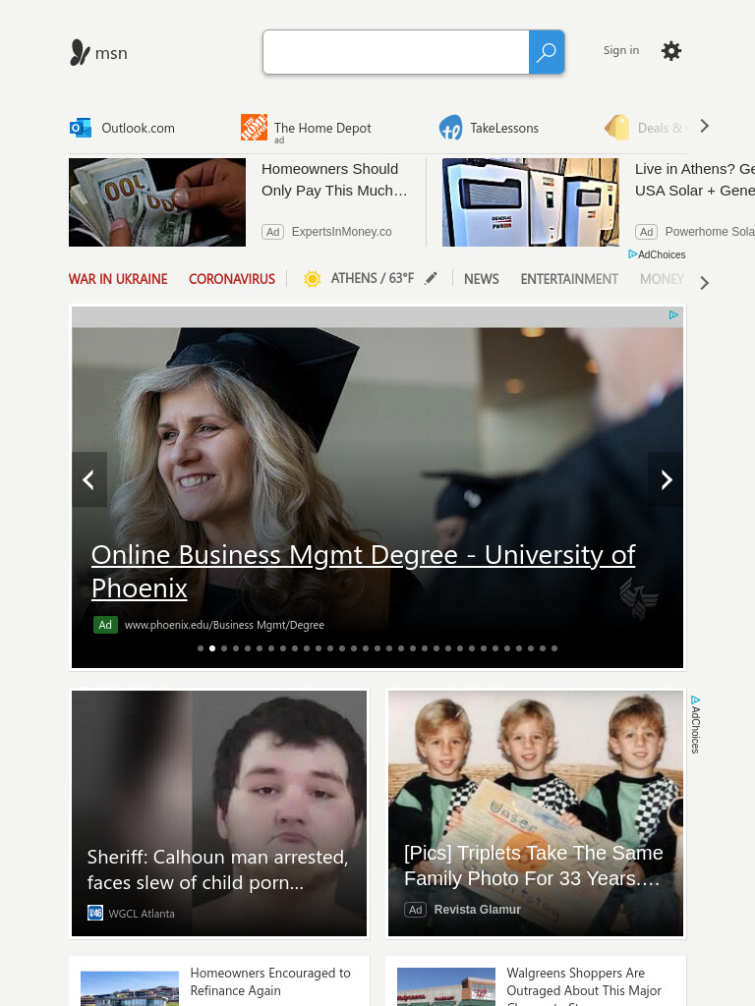This screenshot has width=755, height=1006.
Task: Open settings via the gear icon
Action: [x=670, y=51]
